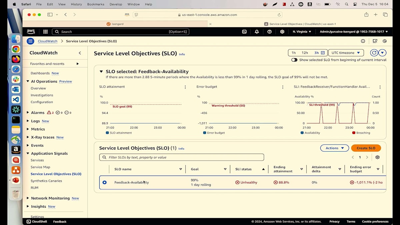
Task: Click the refresh button next to timezone
Action: pyautogui.click(x=374, y=53)
